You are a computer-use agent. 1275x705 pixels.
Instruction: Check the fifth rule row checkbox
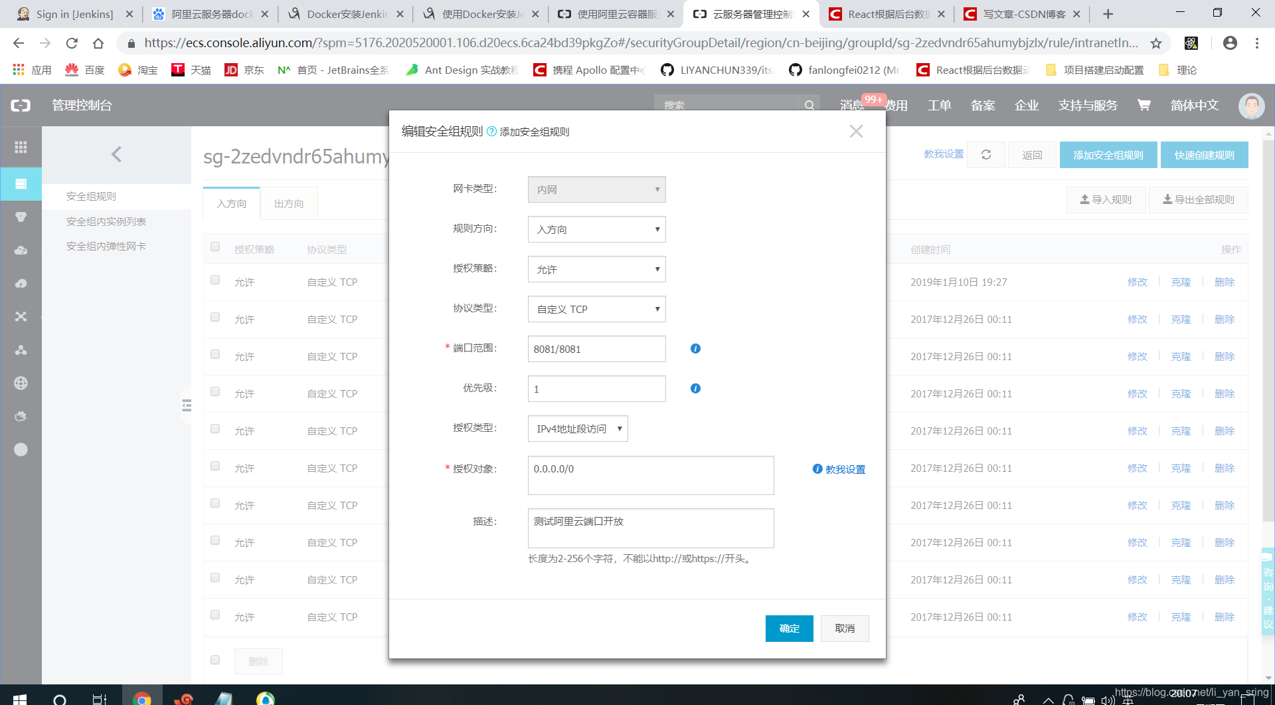coord(215,429)
